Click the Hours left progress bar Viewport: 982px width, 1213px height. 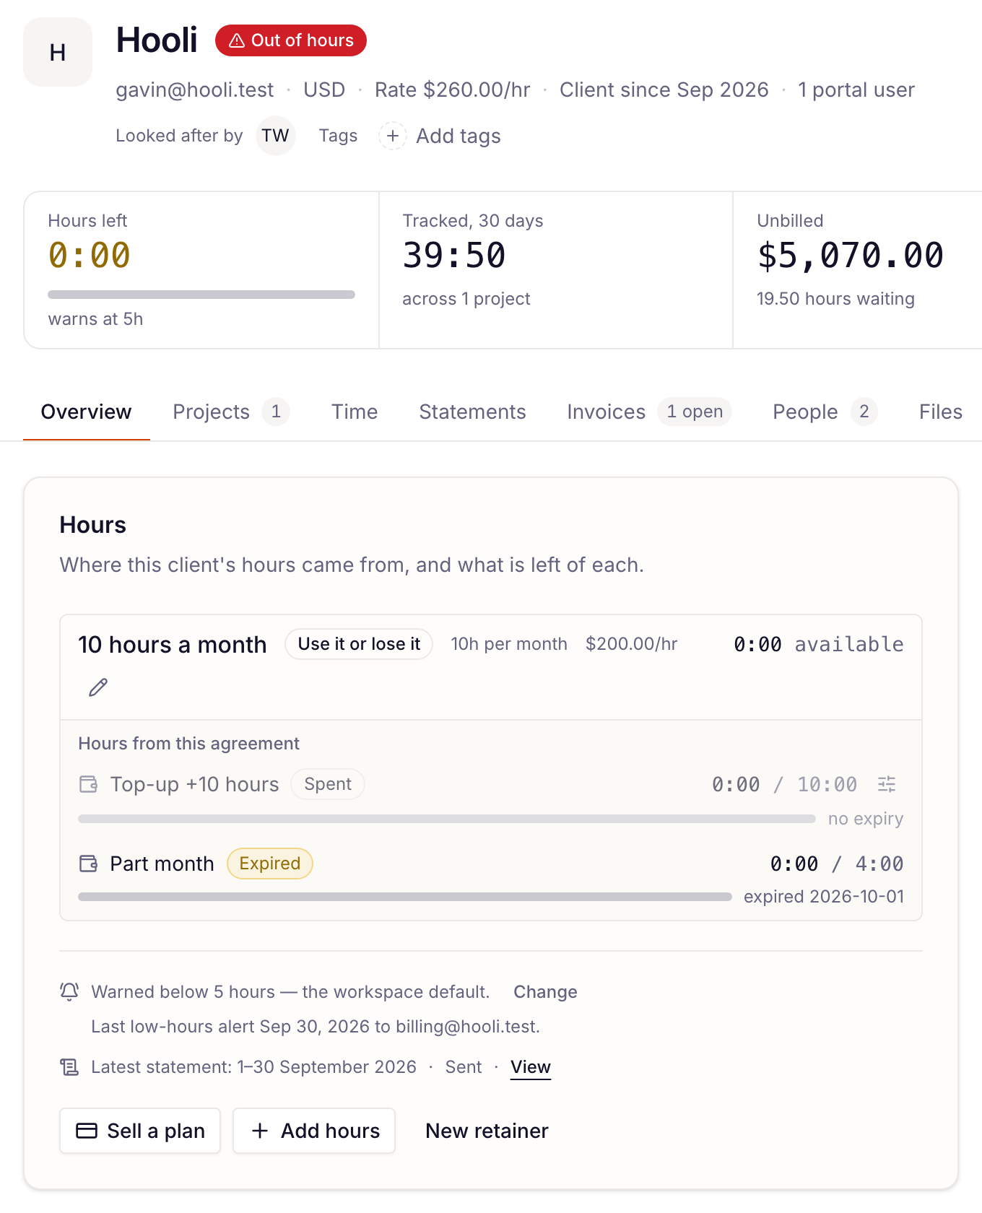(x=201, y=295)
